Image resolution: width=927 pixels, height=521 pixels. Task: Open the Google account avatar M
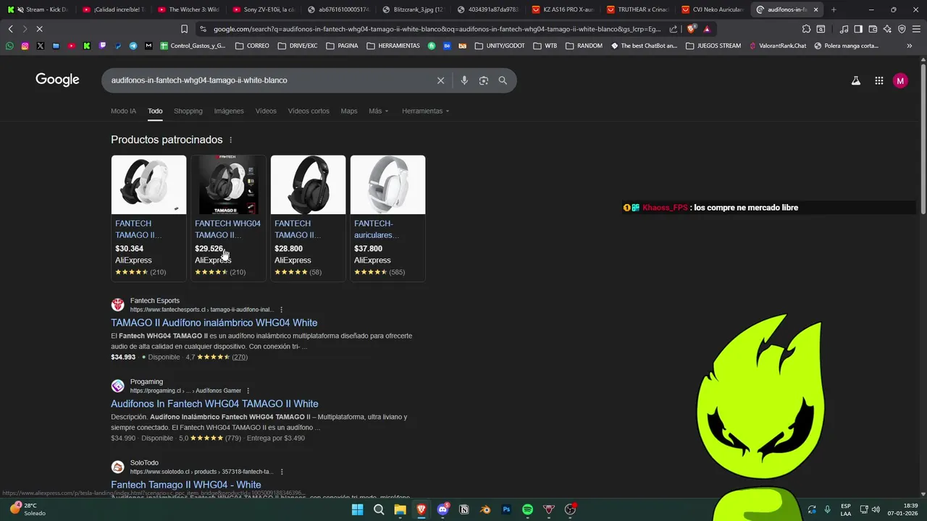pyautogui.click(x=900, y=81)
